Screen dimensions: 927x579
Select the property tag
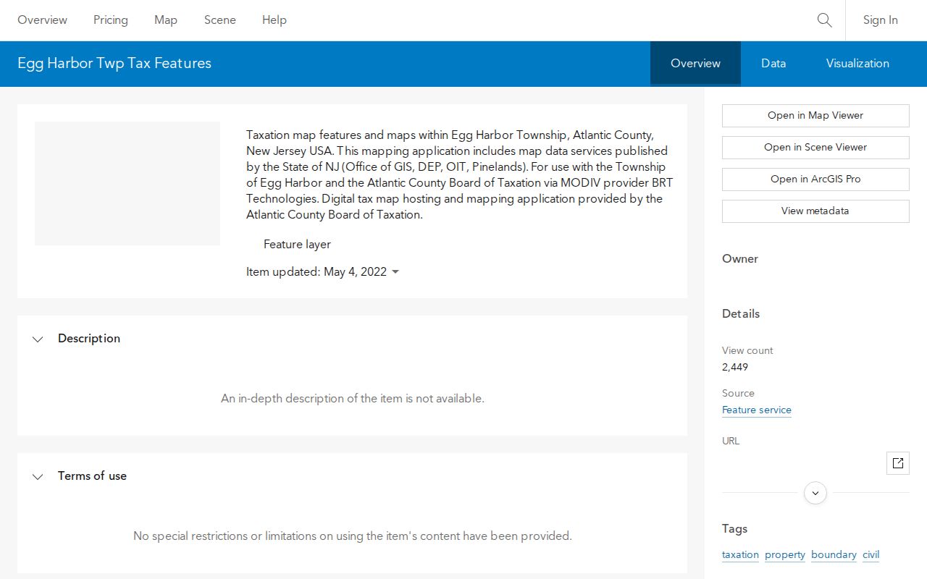(x=785, y=555)
